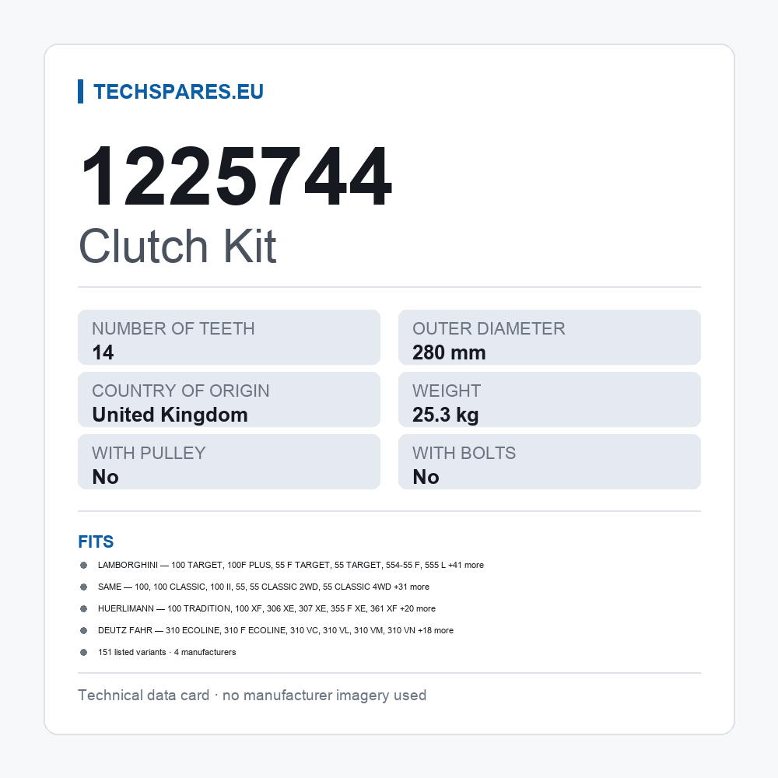Image resolution: width=778 pixels, height=778 pixels.
Task: Select the 25.3 kg weight value
Action: (446, 415)
